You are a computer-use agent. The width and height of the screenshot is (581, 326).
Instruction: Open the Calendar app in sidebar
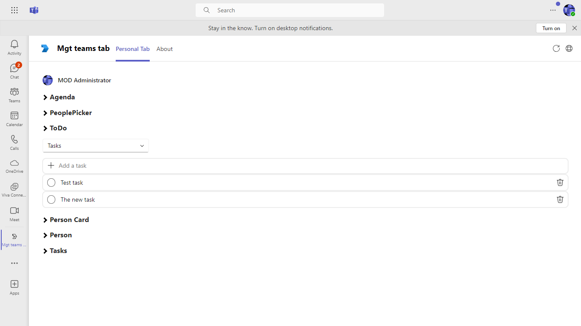tap(14, 119)
